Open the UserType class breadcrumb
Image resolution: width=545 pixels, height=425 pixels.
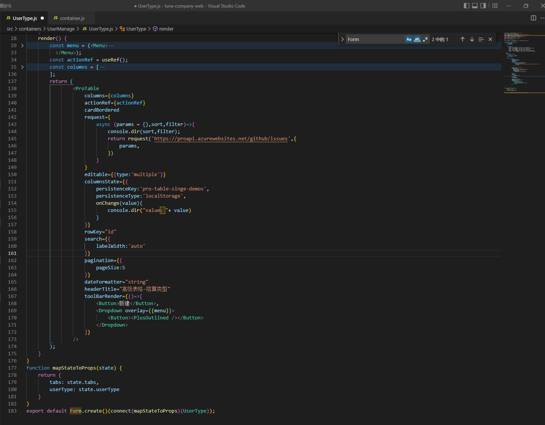coord(133,29)
